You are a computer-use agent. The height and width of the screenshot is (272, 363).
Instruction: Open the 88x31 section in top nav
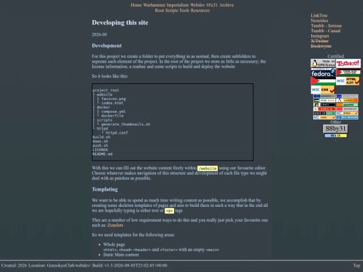212,5
